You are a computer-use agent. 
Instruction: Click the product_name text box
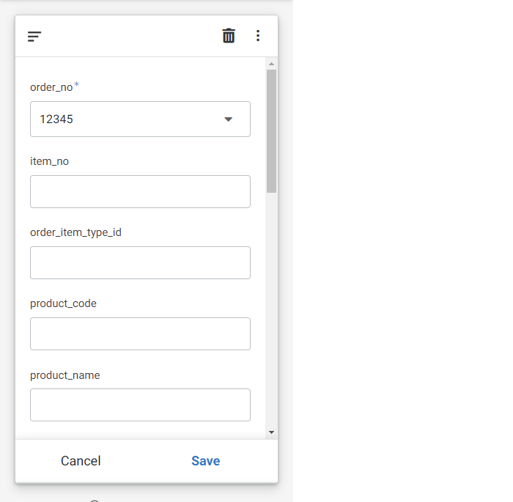pos(141,405)
